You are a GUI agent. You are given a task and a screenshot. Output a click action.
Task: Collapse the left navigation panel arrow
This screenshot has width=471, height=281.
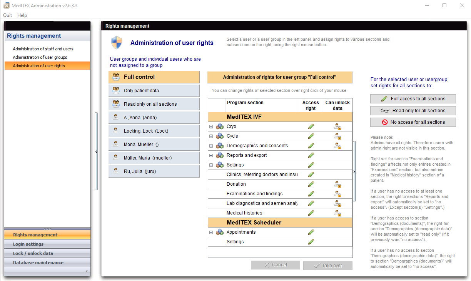click(96, 151)
